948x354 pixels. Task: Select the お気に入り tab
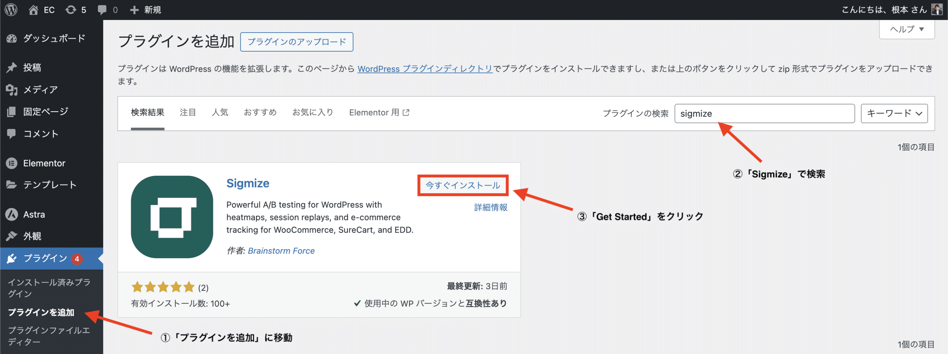click(312, 112)
